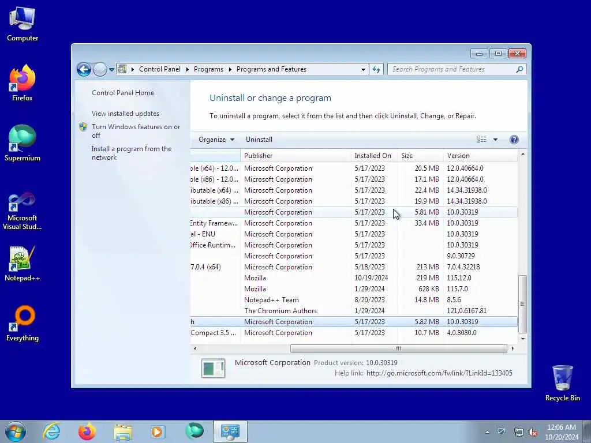
Task: Select the Everything desktop shortcut
Action: click(23, 323)
